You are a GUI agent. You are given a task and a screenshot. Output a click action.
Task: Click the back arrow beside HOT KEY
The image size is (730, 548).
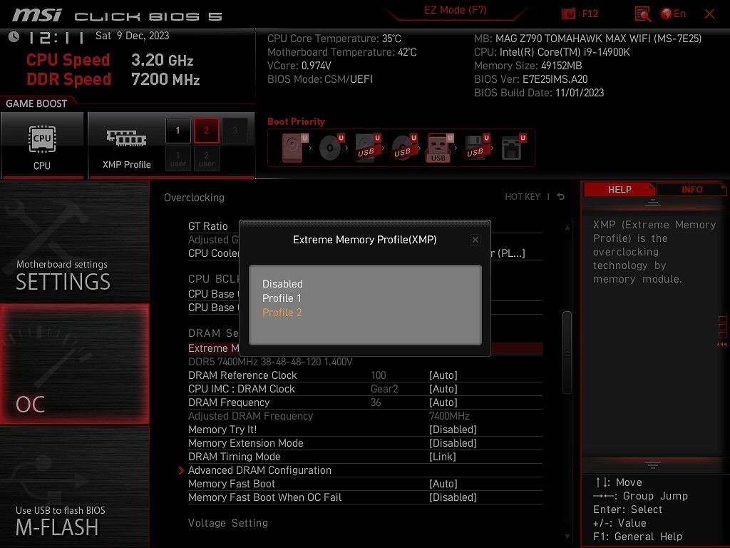[x=561, y=197]
